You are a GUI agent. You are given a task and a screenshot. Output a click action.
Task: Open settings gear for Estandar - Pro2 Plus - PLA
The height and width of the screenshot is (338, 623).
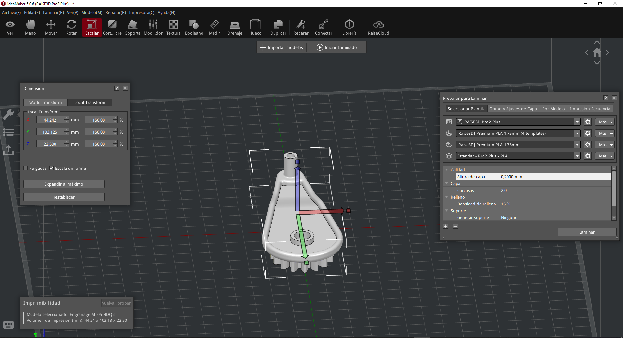[x=588, y=156]
